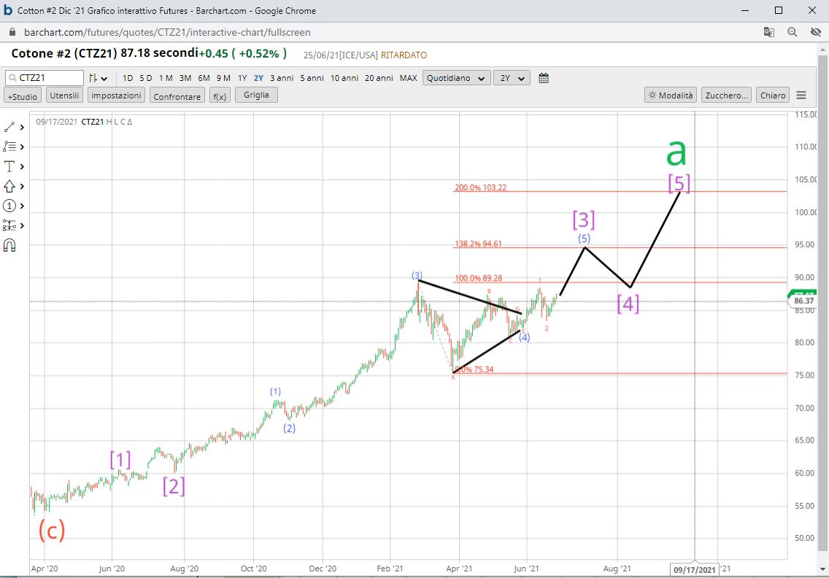The height and width of the screenshot is (578, 829).
Task: Click the Barchart favicon in title bar
Action: 8,10
